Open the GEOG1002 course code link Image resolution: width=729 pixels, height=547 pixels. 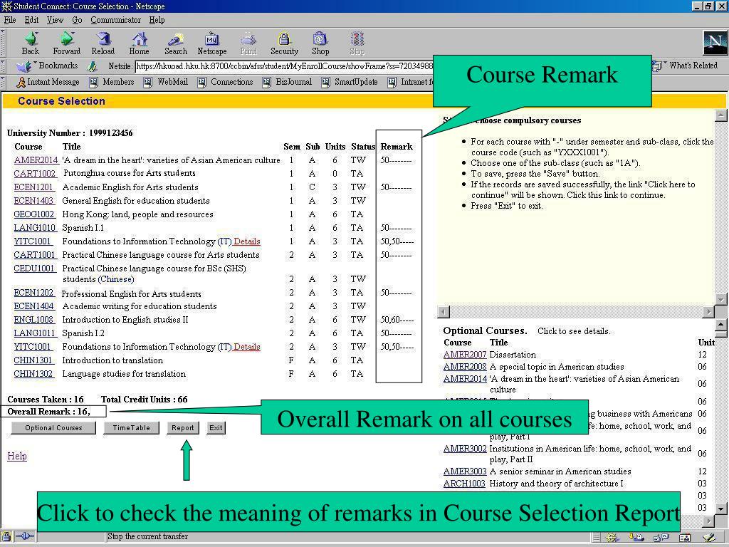[x=34, y=214]
